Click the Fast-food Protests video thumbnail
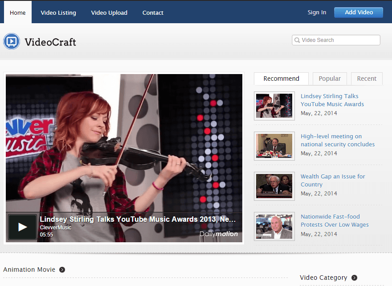 274,226
